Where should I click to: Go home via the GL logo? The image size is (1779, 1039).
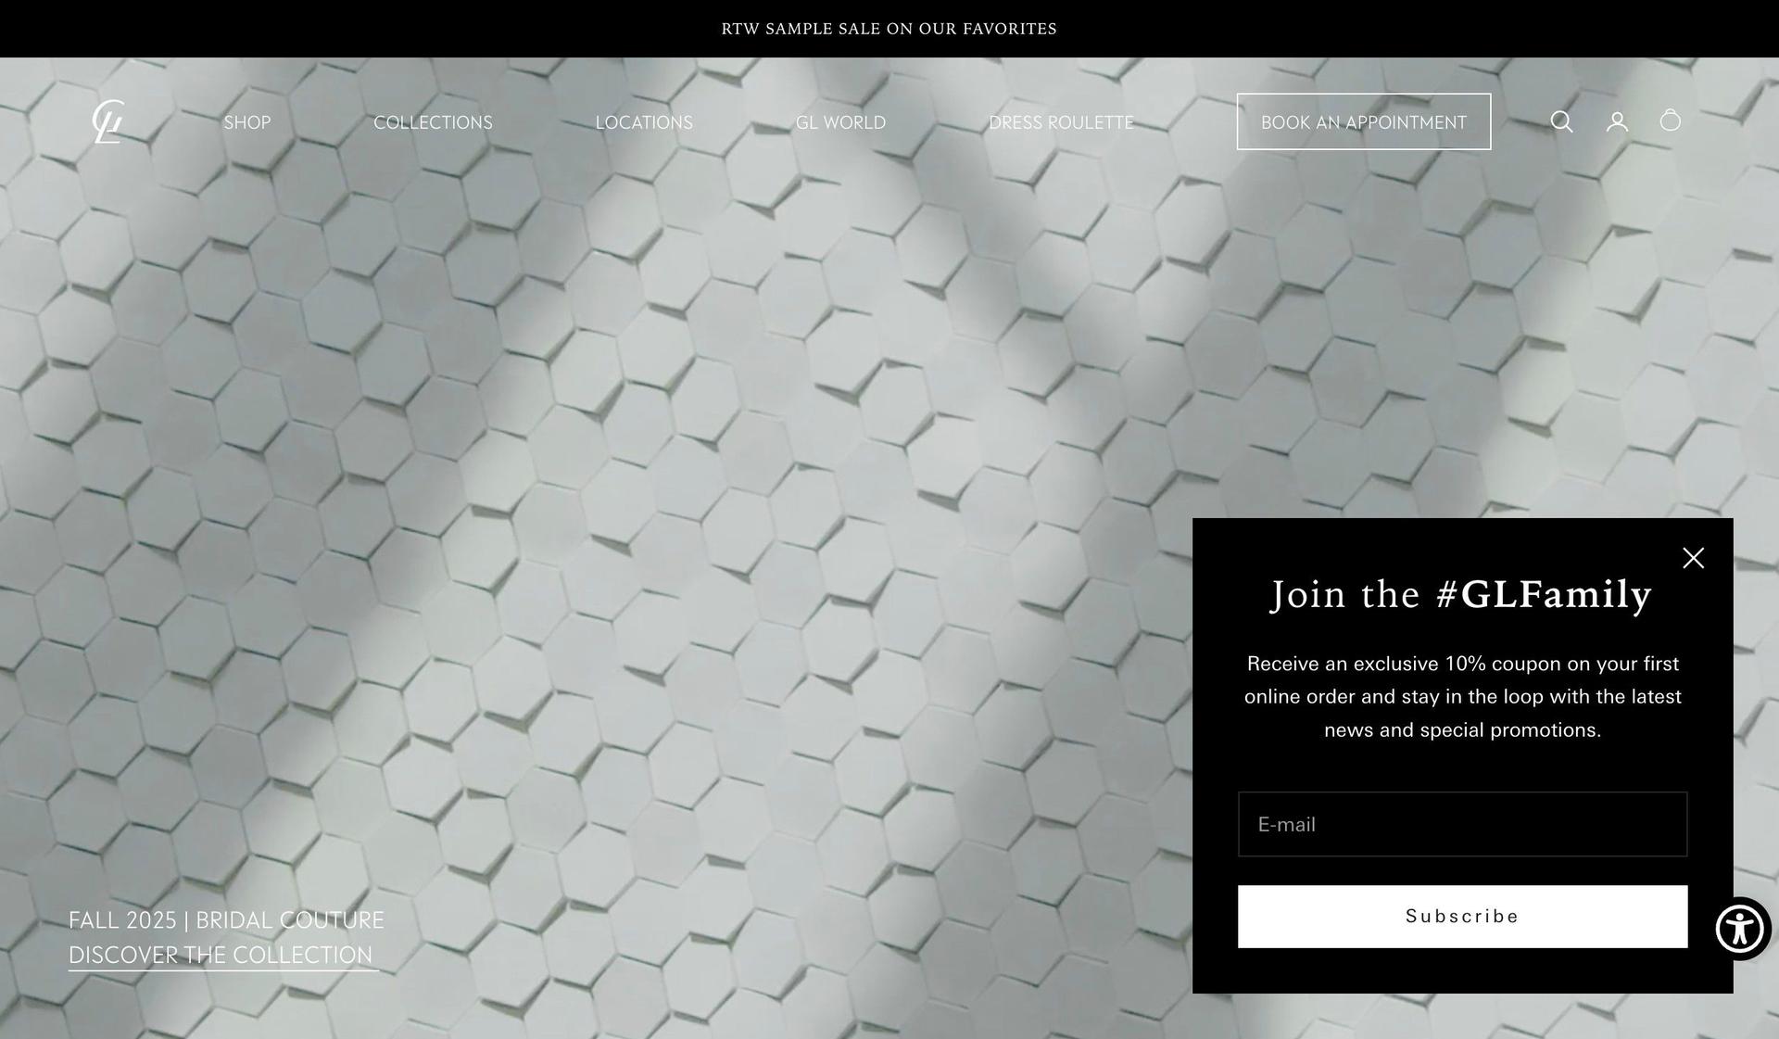[108, 121]
